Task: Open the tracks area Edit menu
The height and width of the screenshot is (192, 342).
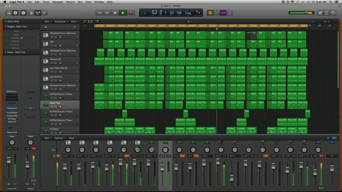Action: [48, 22]
